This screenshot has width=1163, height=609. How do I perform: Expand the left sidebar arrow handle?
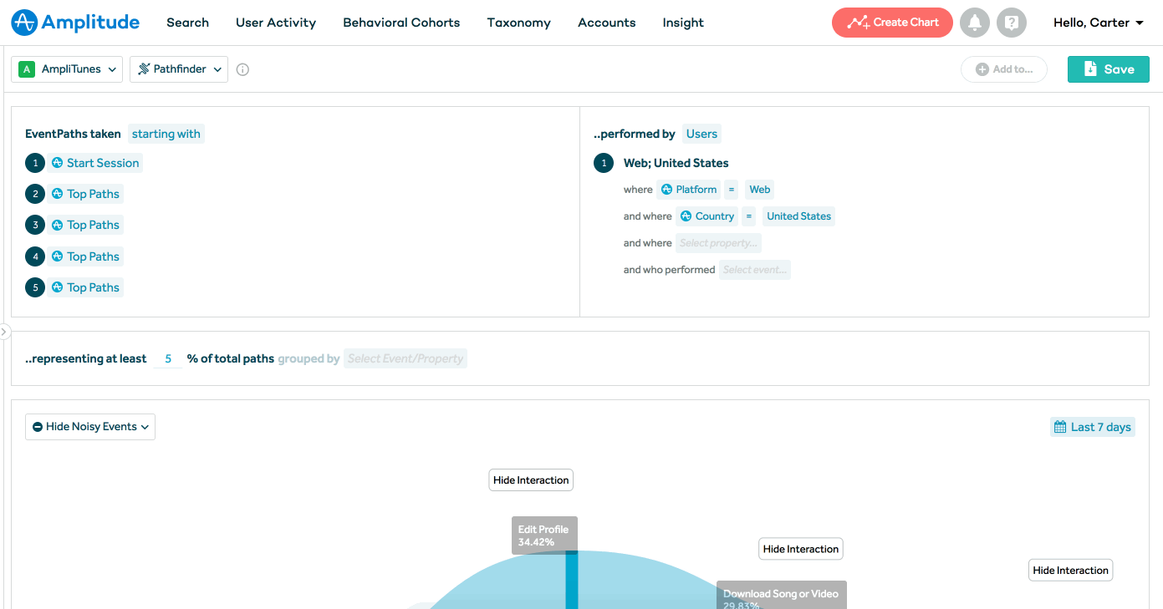point(4,332)
